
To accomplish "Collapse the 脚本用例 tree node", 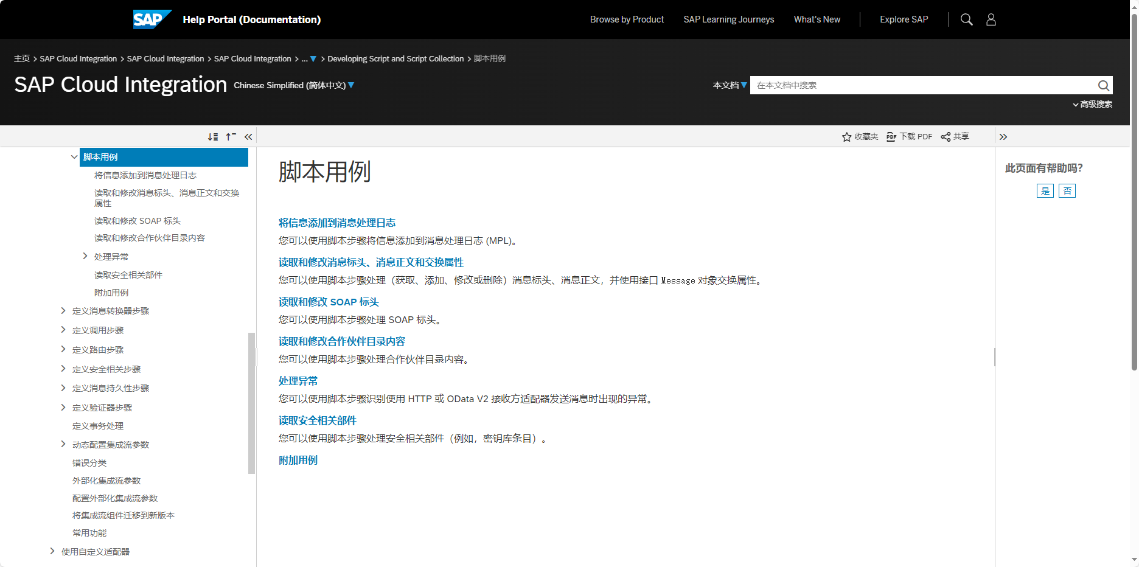I will (x=74, y=157).
